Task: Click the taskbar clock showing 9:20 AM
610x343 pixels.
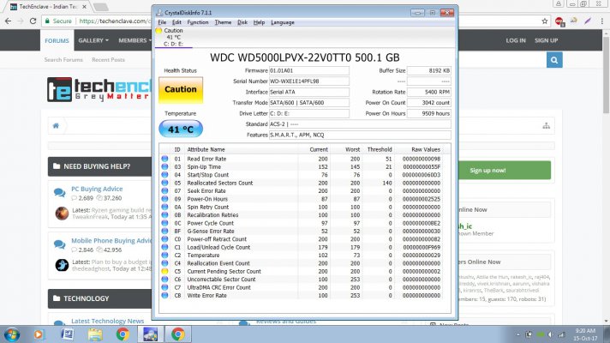Action: (x=585, y=334)
